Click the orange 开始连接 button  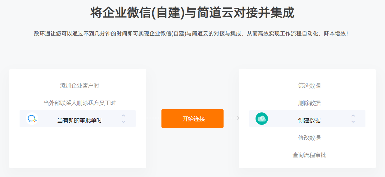pos(192,119)
